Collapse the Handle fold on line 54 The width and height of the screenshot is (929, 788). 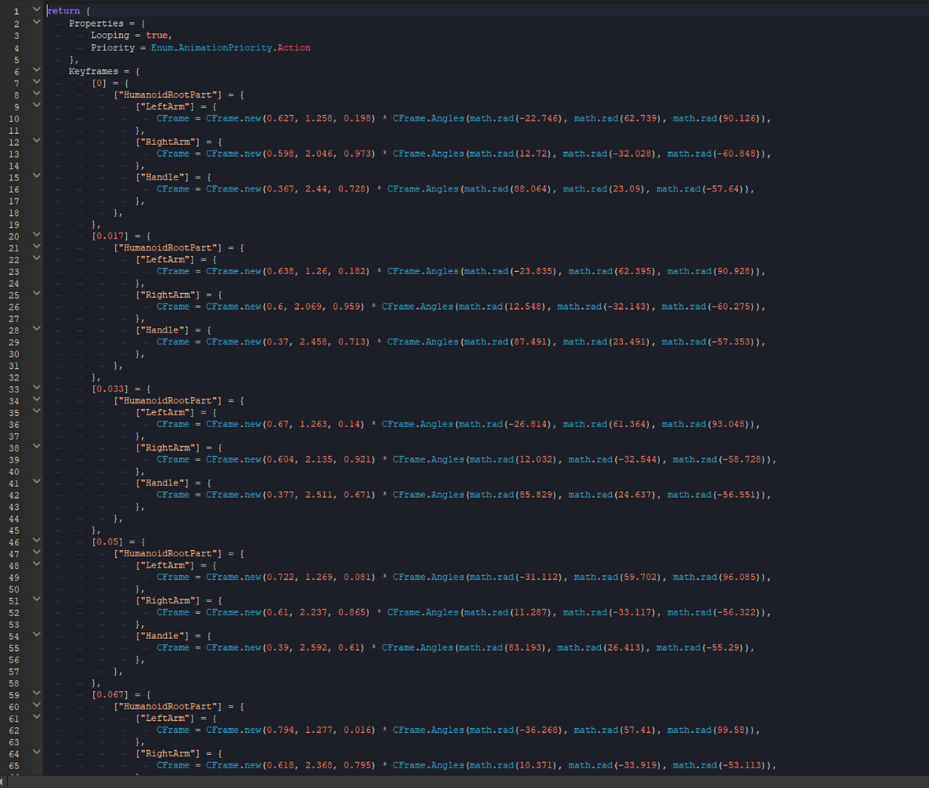click(x=36, y=634)
